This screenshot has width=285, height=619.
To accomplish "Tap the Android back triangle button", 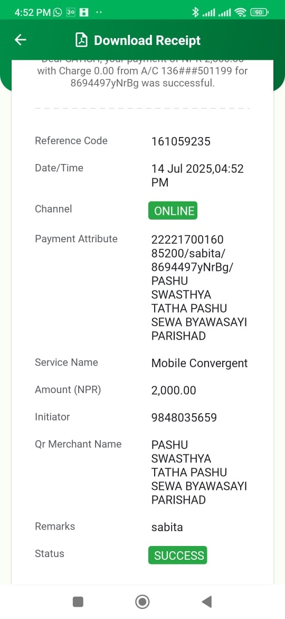I will (x=207, y=602).
